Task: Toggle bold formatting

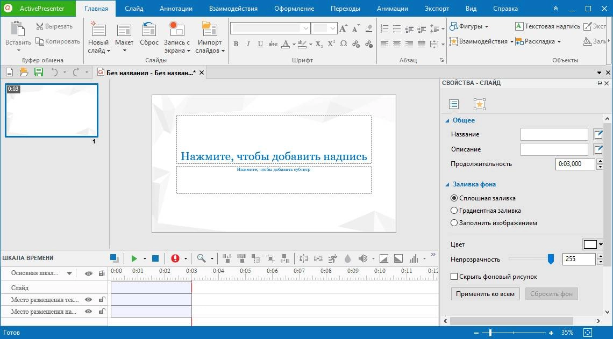Action: coord(236,44)
